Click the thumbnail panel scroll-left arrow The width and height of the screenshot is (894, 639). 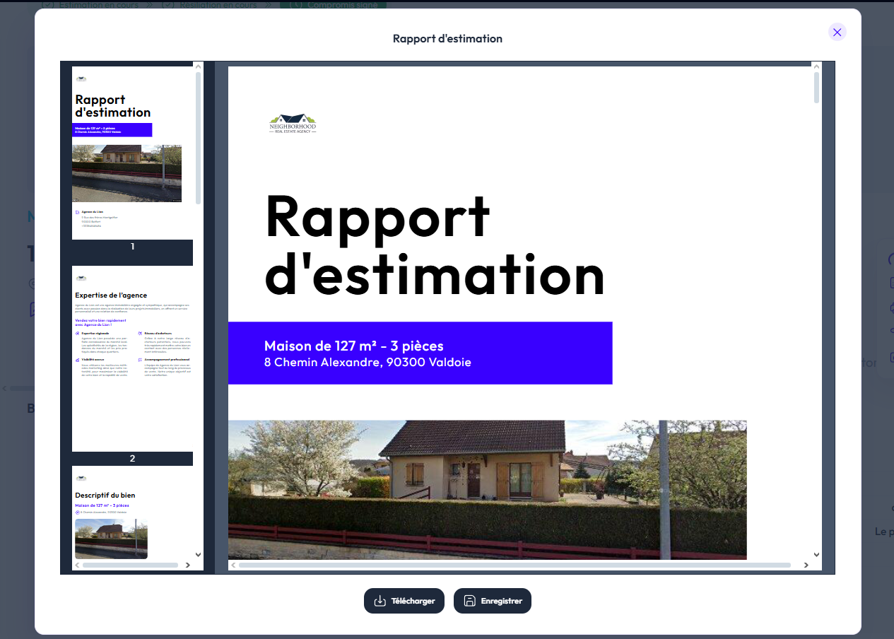click(x=77, y=565)
